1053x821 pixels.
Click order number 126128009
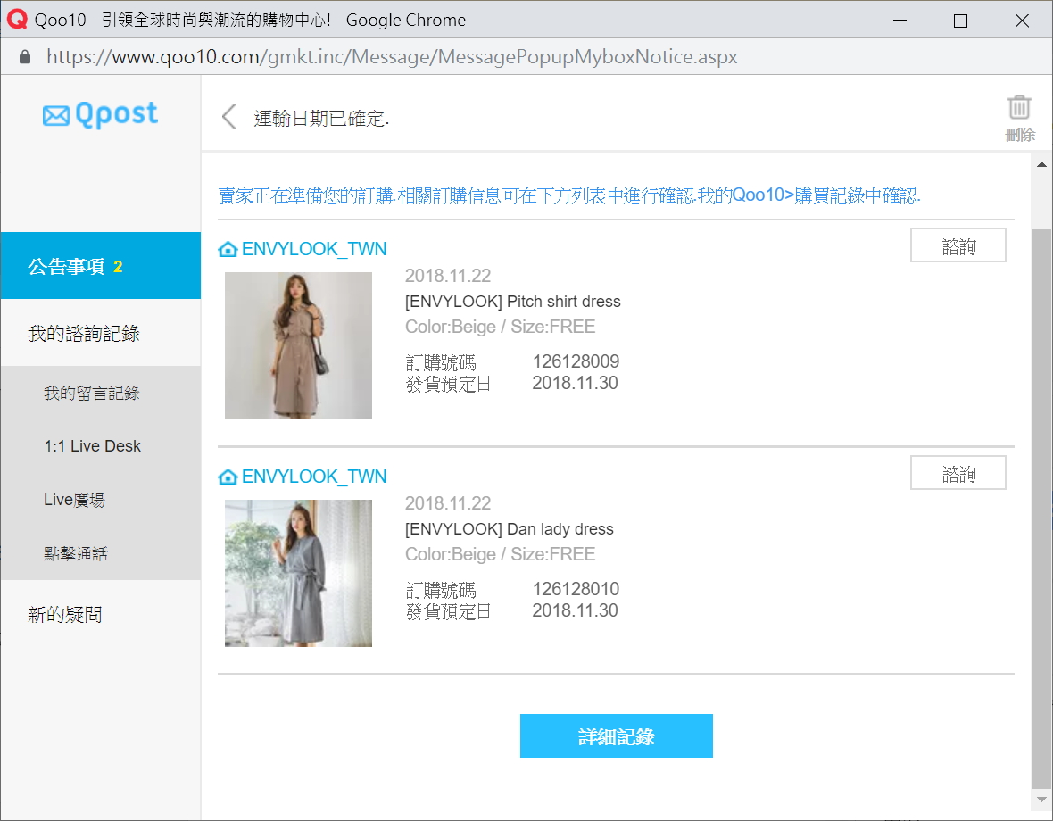pyautogui.click(x=576, y=361)
